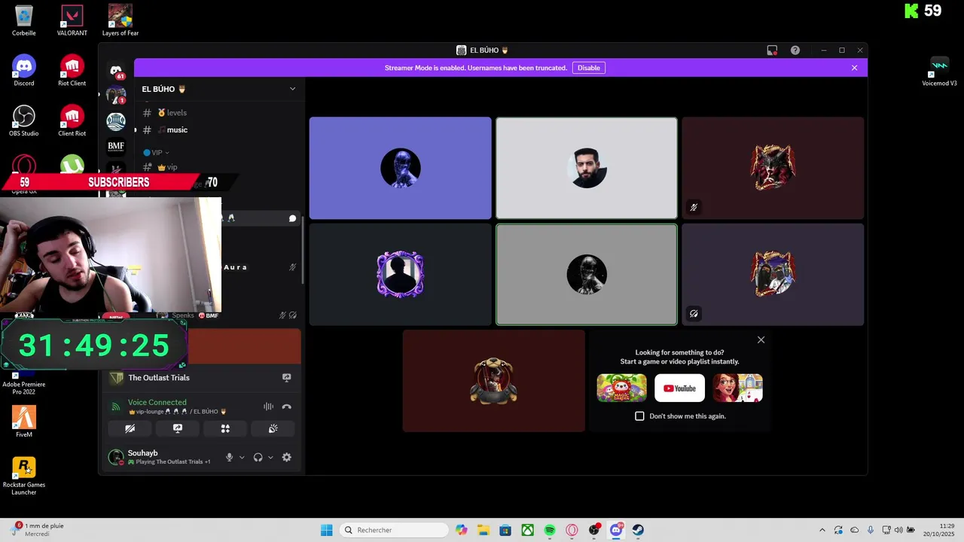964x542 pixels.
Task: Expand headphone output options arrow
Action: point(270,457)
